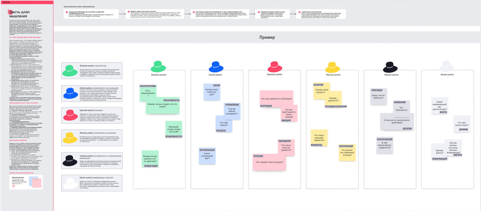Select the first step card in the how-to flow
This screenshot has width=481, height=211.
91,14
